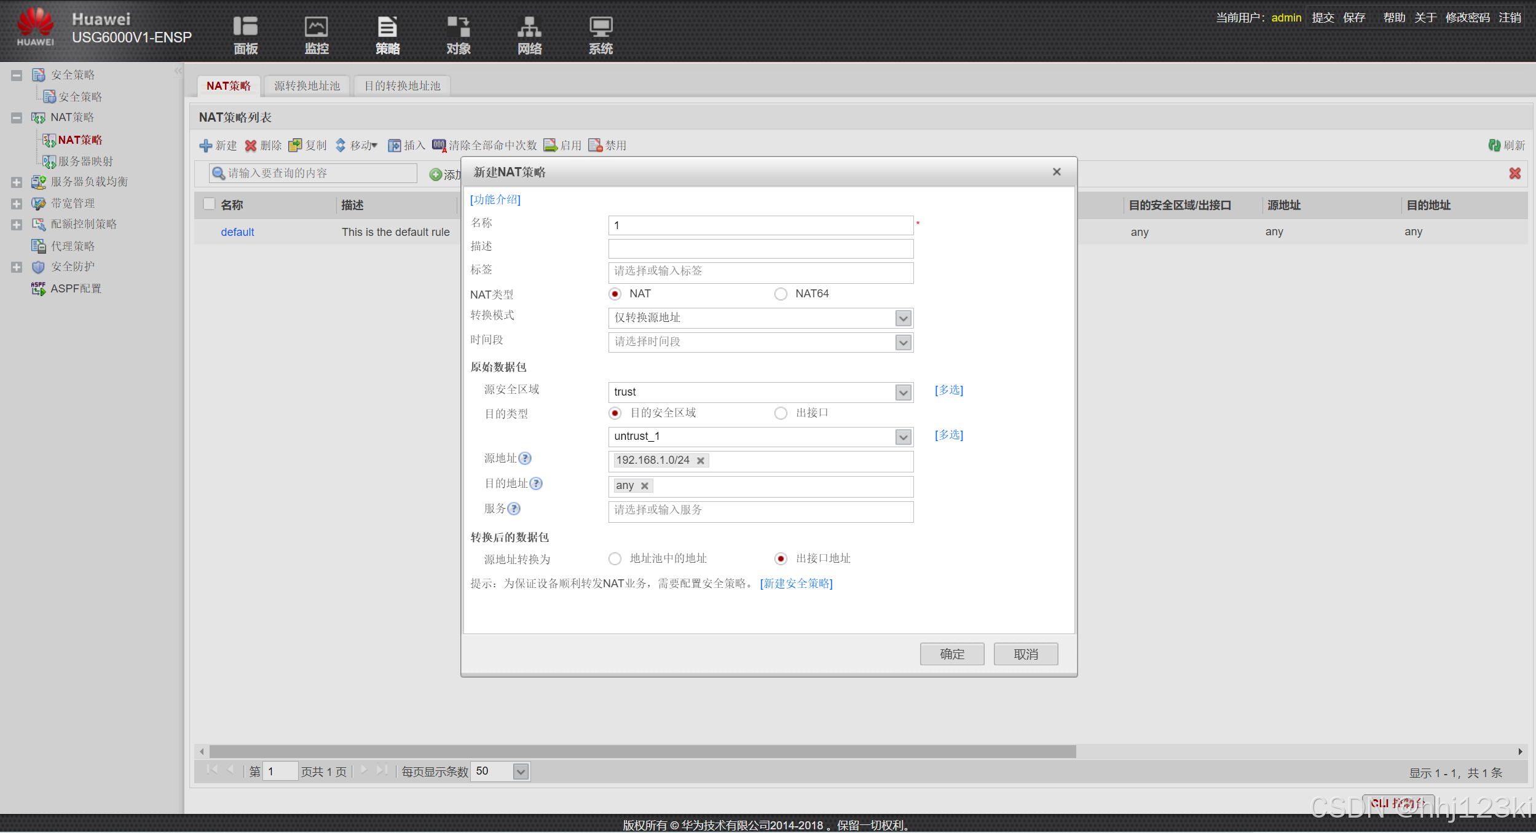Click the 描述 description input field
Viewport: 1536px width, 833px height.
(x=760, y=249)
